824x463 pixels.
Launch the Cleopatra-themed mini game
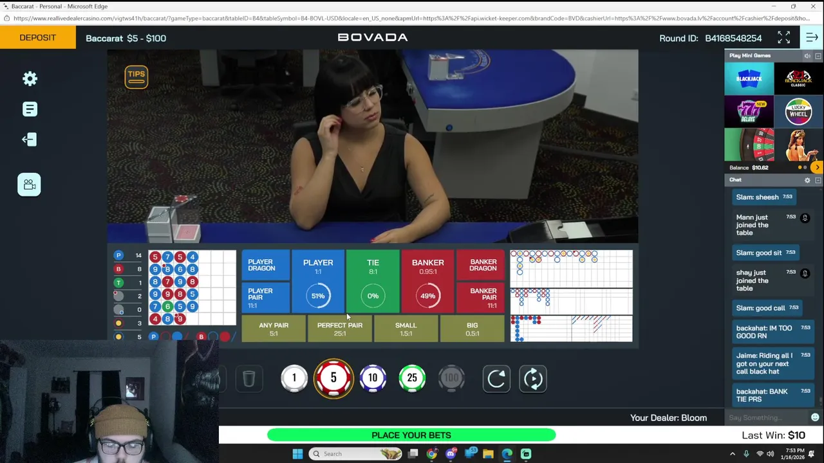[798, 145]
